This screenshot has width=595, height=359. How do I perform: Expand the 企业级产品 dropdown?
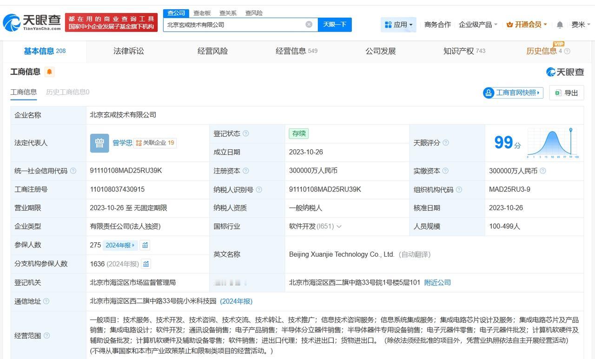tap(478, 25)
